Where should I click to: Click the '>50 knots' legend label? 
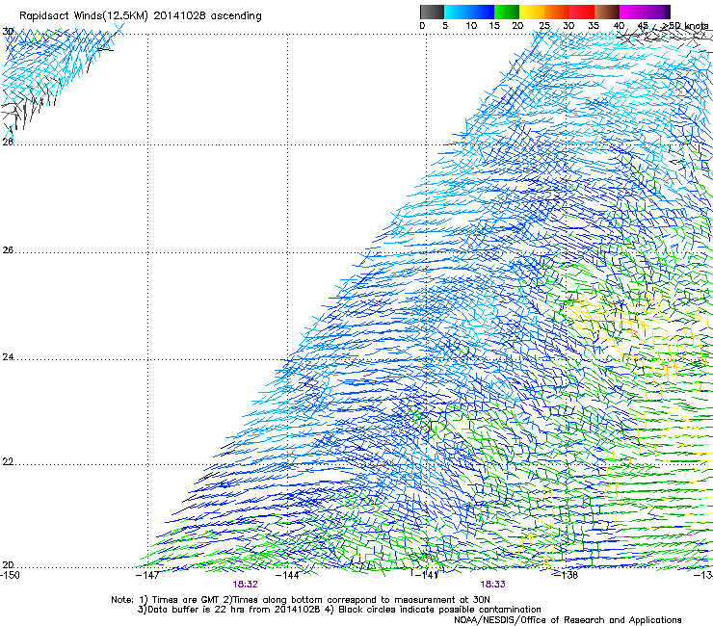(685, 26)
